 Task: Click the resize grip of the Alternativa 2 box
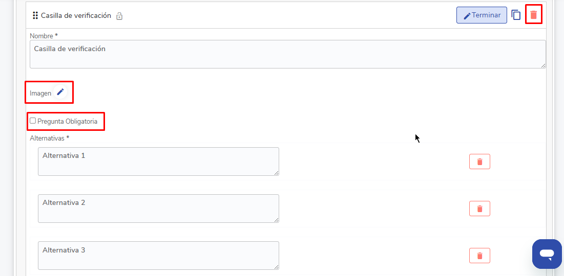(277, 220)
